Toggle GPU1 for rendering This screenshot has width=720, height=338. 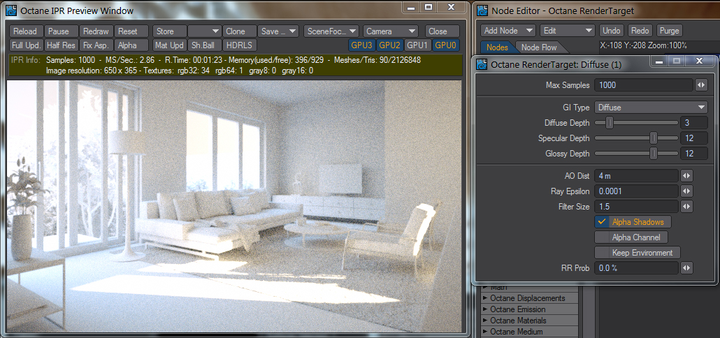tap(418, 45)
